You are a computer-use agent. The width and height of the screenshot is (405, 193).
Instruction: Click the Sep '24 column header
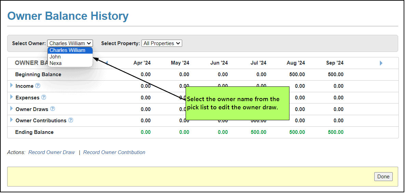[335, 63]
